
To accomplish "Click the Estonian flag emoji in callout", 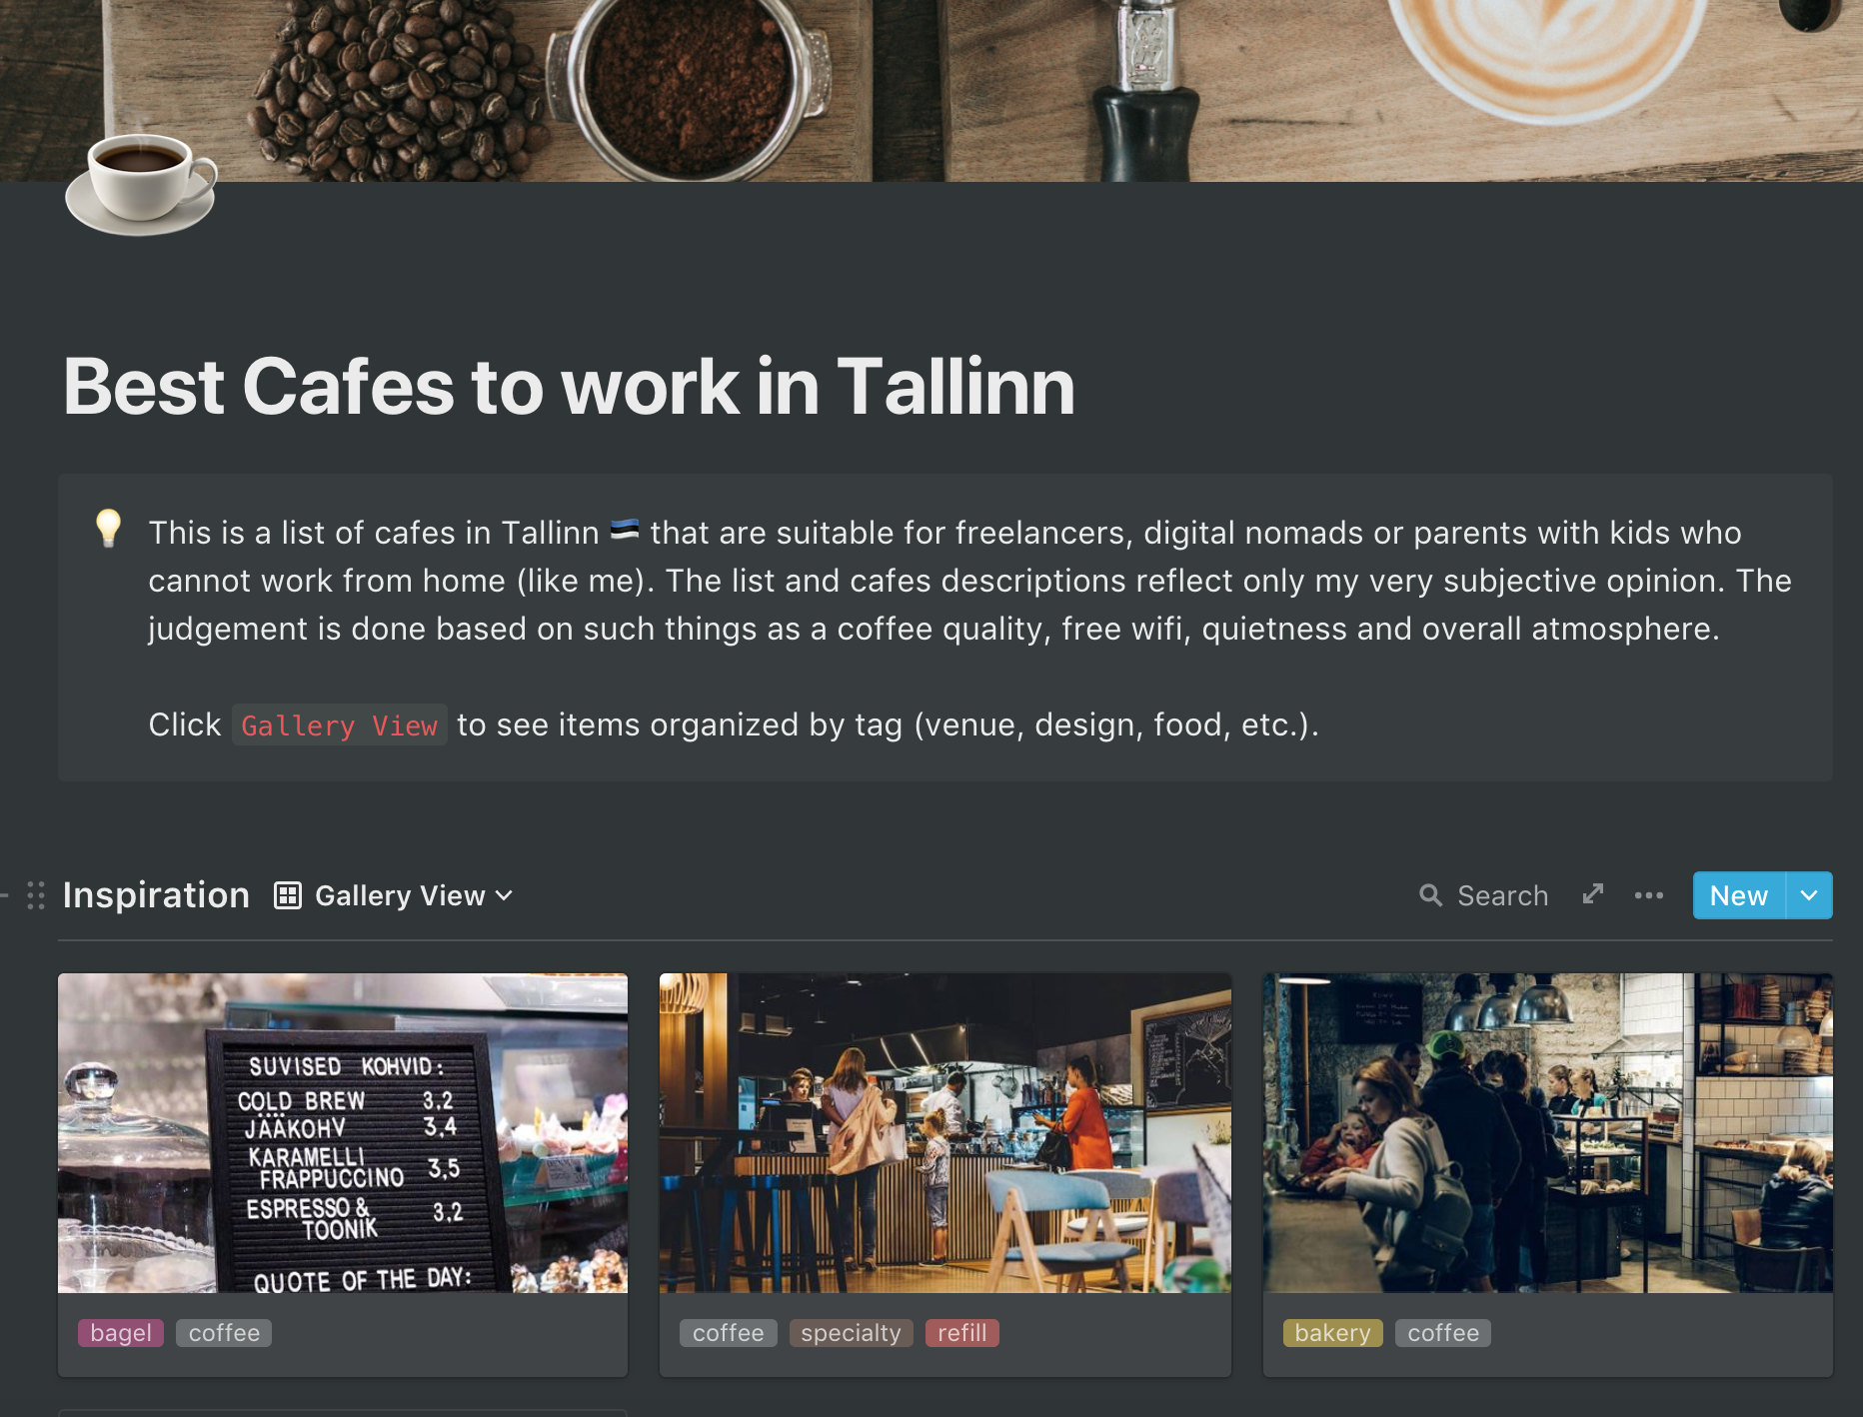I will pyautogui.click(x=625, y=531).
